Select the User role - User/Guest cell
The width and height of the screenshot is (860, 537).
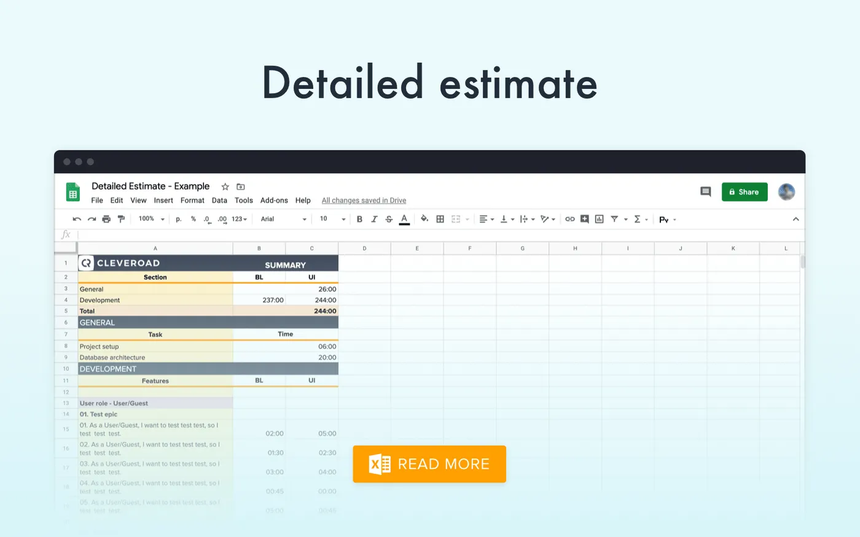pyautogui.click(x=155, y=403)
